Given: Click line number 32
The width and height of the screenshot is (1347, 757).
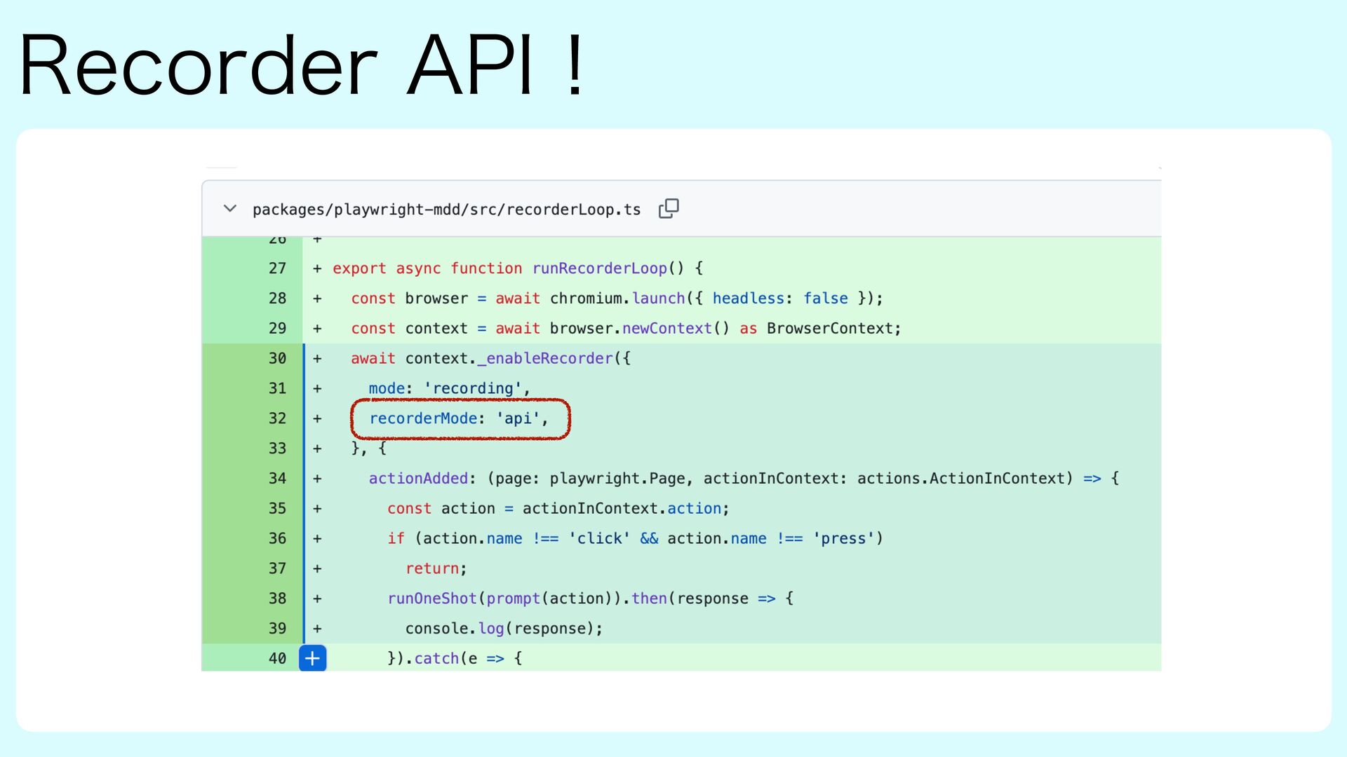Looking at the screenshot, I should coord(277,418).
